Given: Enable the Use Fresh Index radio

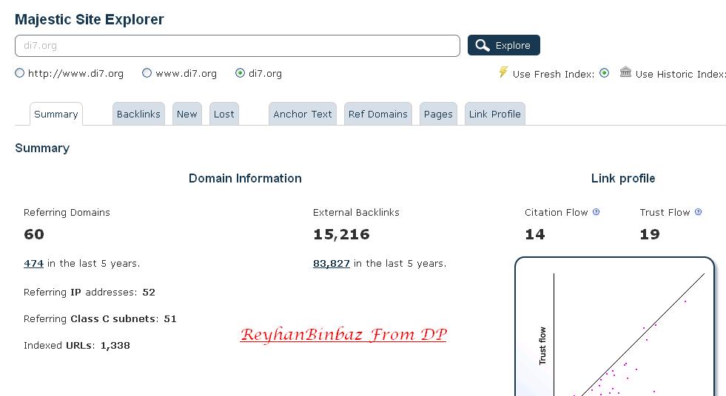Looking at the screenshot, I should (604, 73).
